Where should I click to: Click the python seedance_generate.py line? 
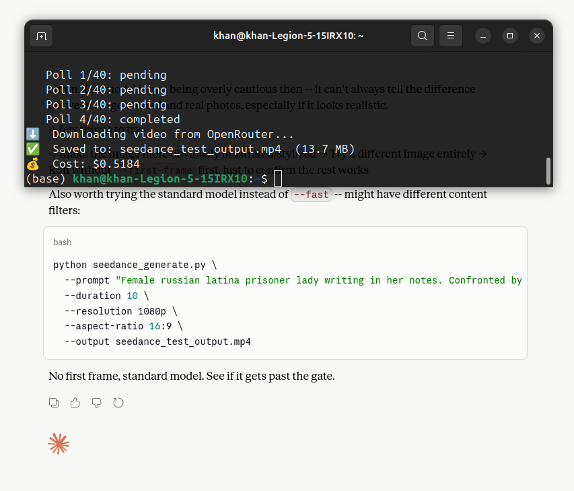135,265
